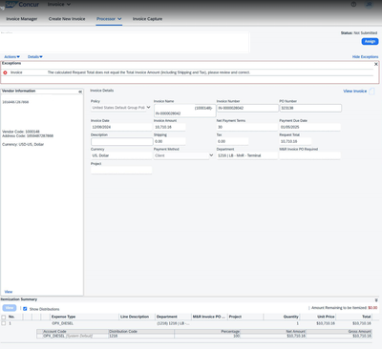Click the Unit Price column header
This screenshot has width=382, height=349.
coord(326,317)
